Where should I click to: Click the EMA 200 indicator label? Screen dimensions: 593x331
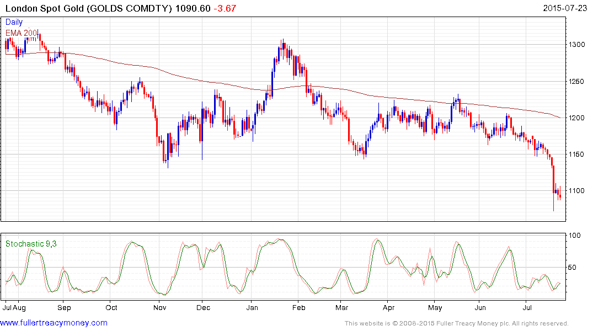[x=21, y=33]
